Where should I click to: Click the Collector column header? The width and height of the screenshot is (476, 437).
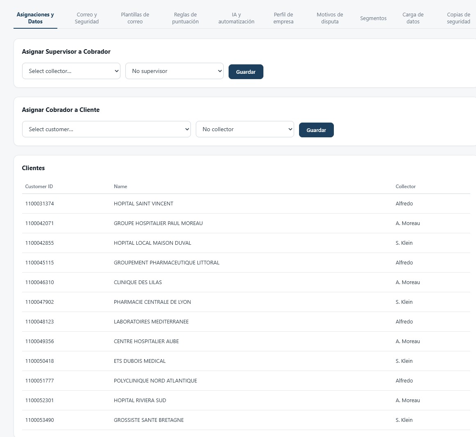(x=405, y=186)
